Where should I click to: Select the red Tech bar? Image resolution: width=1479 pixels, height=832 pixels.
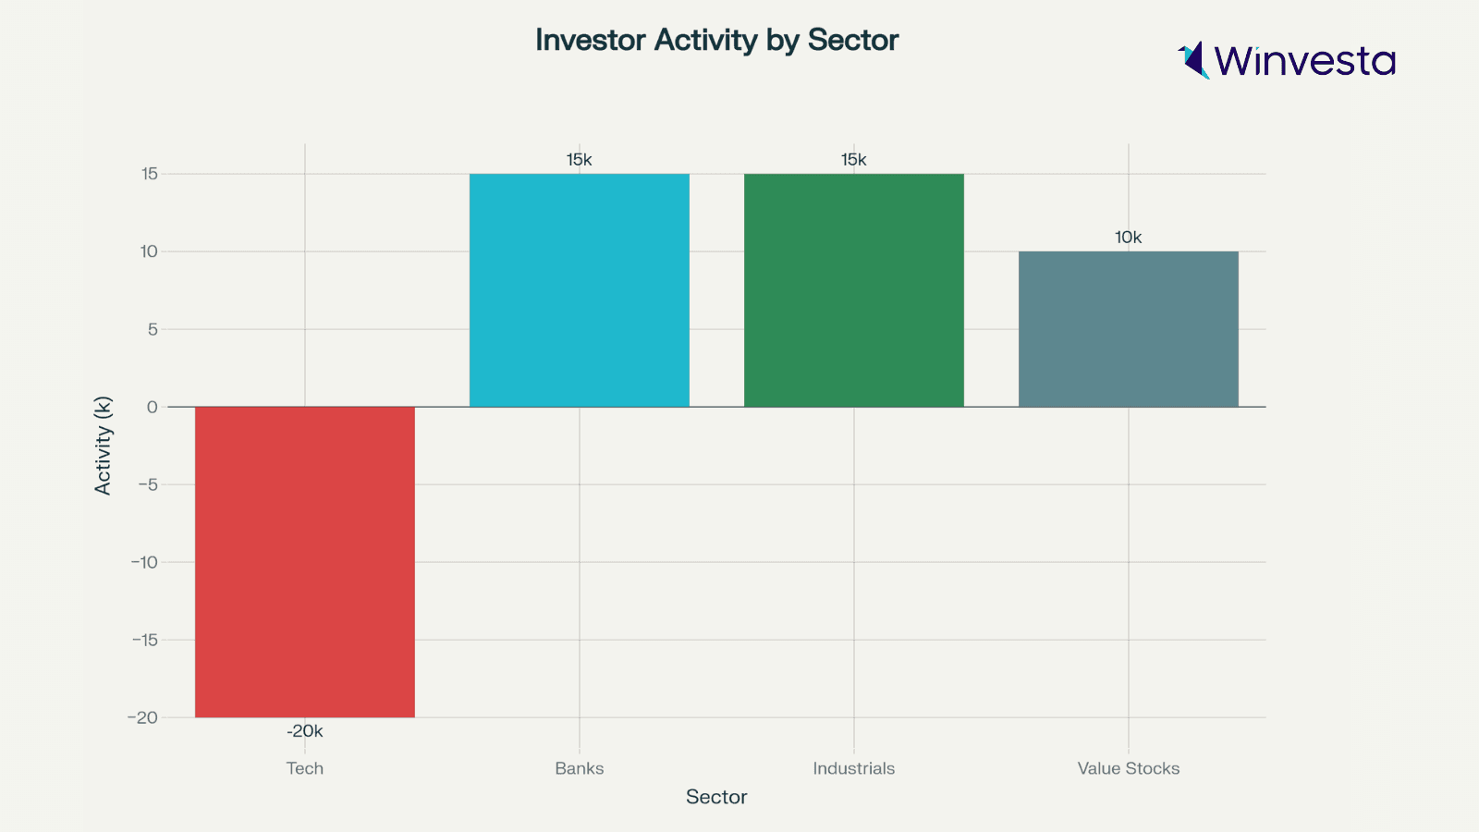click(305, 561)
